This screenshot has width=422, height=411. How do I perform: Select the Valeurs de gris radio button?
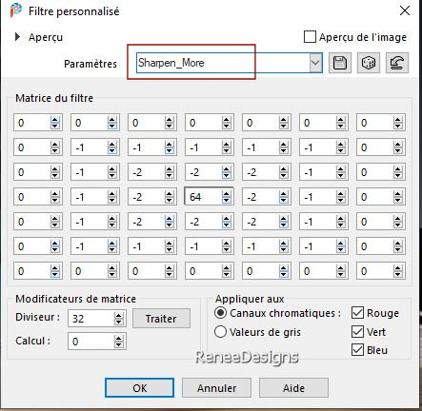click(x=220, y=332)
